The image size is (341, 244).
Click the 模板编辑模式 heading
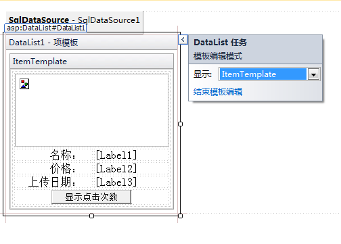pyautogui.click(x=218, y=56)
